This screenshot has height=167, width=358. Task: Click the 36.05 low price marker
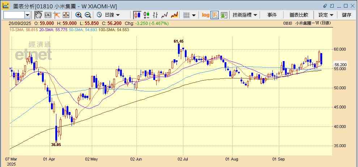[x=56, y=145]
